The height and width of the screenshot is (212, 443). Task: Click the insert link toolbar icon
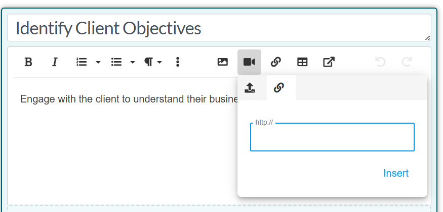(x=275, y=62)
